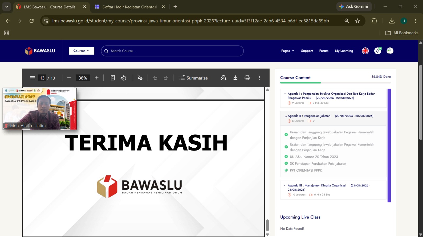This screenshot has height=237, width=423.
Task: Click Summarize in the PDF toolbar
Action: pyautogui.click(x=194, y=78)
